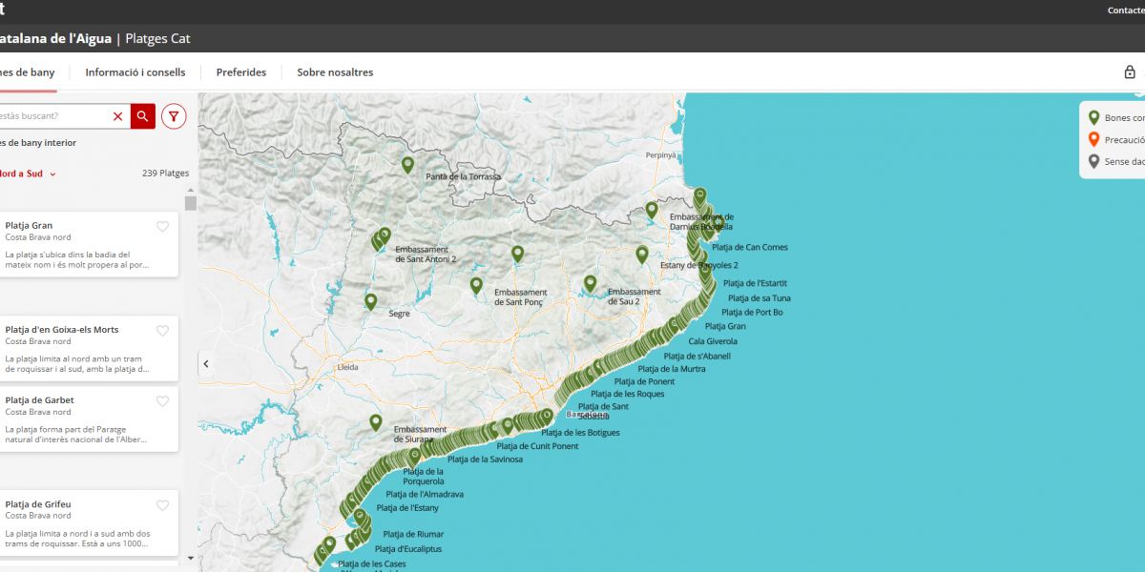Mark Platja de Garbet as favorite
Viewport: 1145px width, 572px height.
[x=162, y=401]
